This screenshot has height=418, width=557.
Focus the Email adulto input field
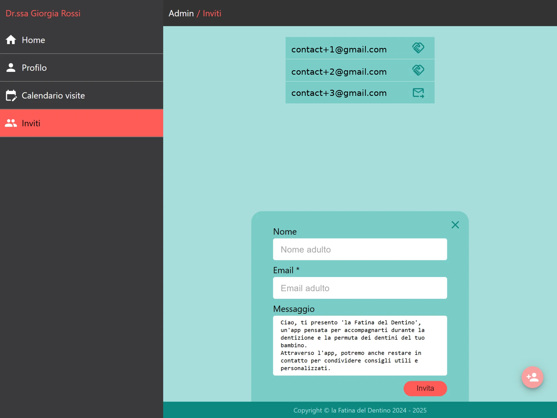[360, 288]
